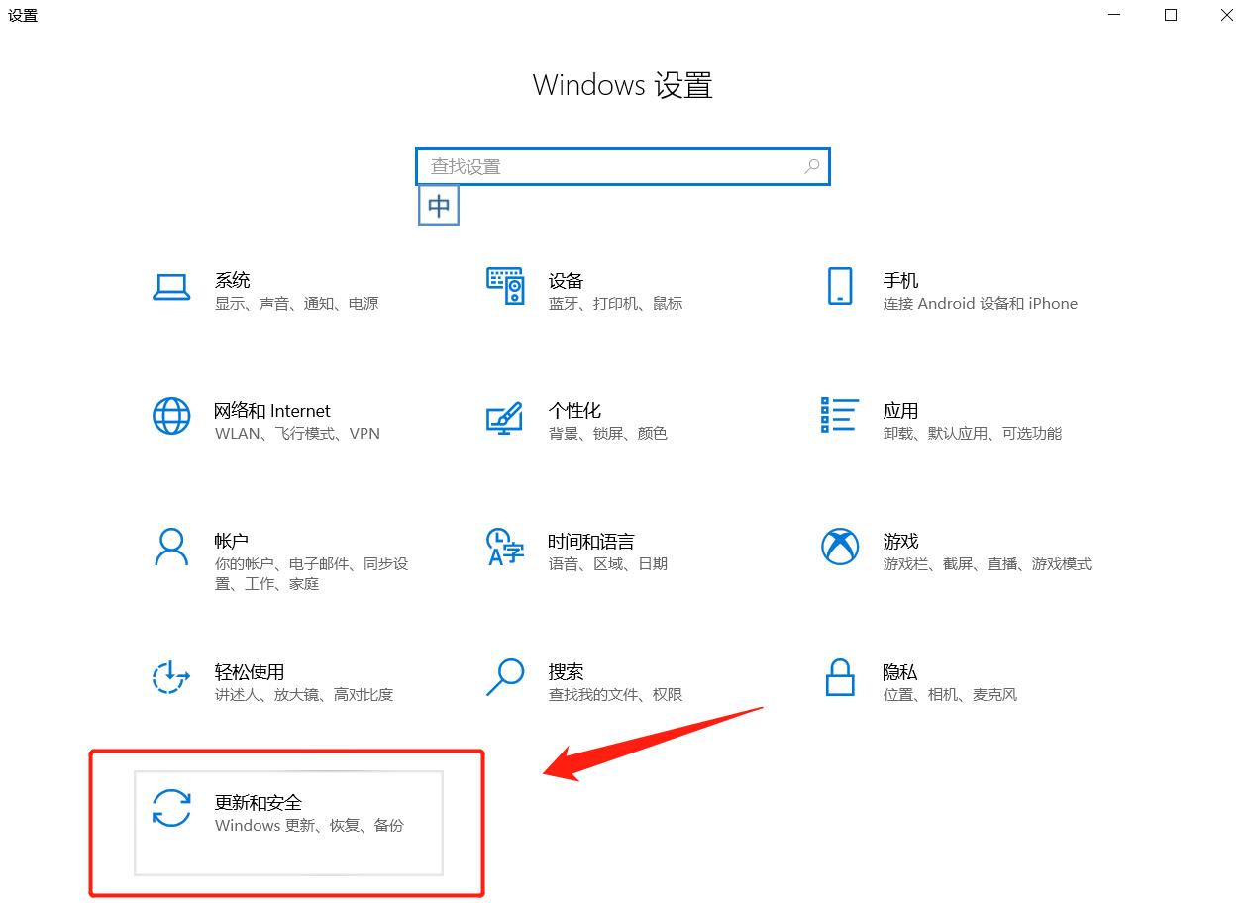Select the 卸载、默认应用、可选功能 text
Viewport: 1249px width, 903px height.
click(972, 434)
